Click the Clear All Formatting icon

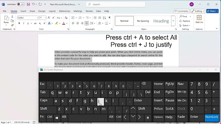tap(66, 17)
